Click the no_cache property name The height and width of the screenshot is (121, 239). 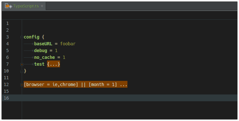click(x=44, y=57)
